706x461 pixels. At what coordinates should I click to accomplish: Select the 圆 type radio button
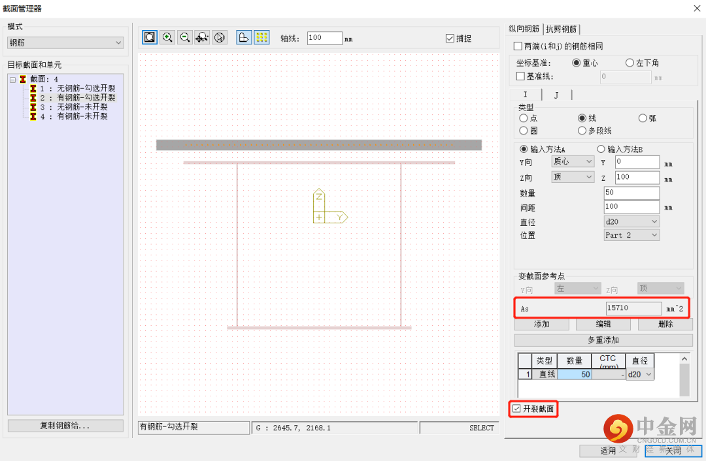523,131
